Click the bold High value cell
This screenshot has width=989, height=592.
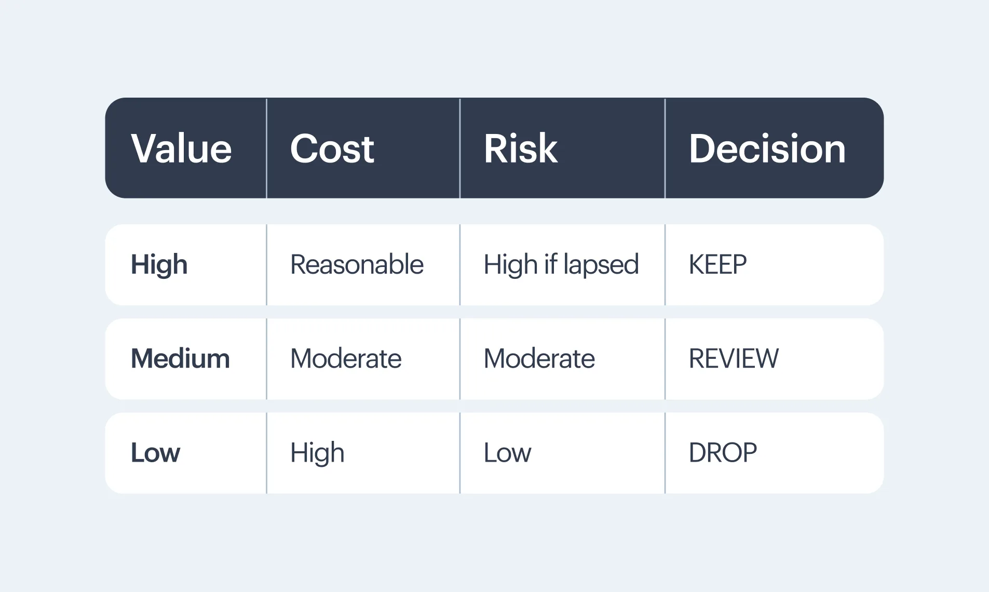(x=159, y=265)
